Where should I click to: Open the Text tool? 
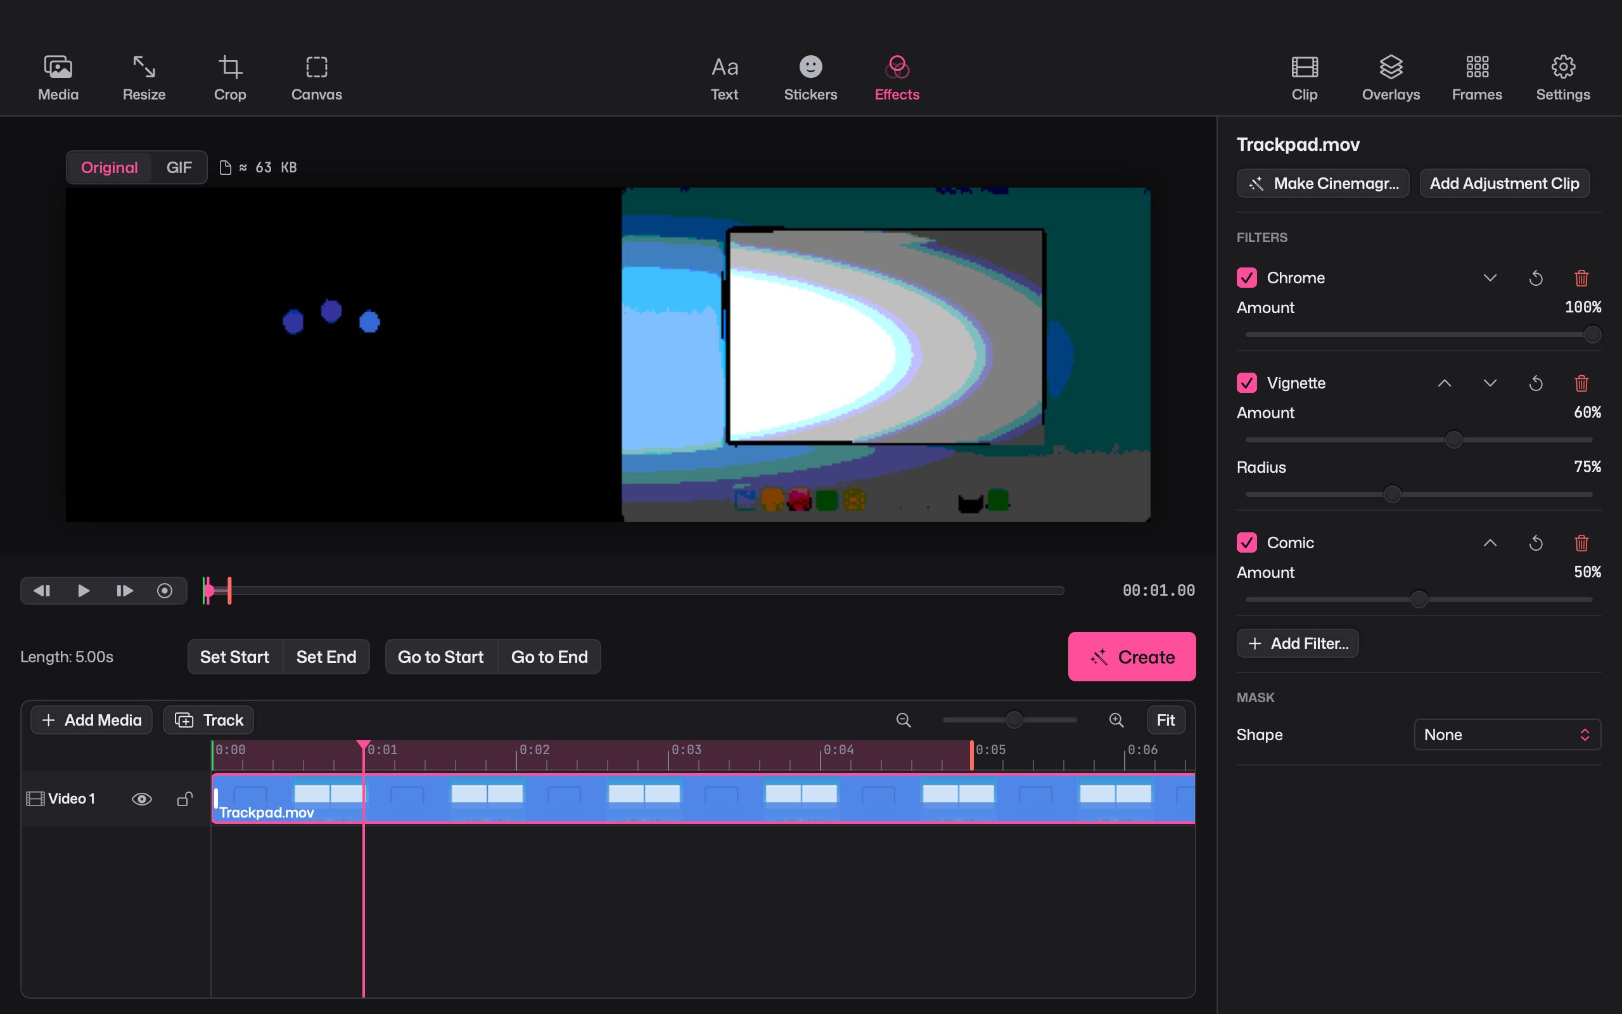tap(725, 79)
